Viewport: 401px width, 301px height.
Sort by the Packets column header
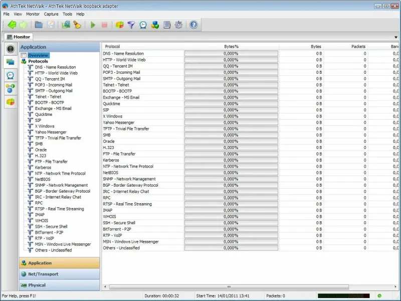click(x=358, y=47)
